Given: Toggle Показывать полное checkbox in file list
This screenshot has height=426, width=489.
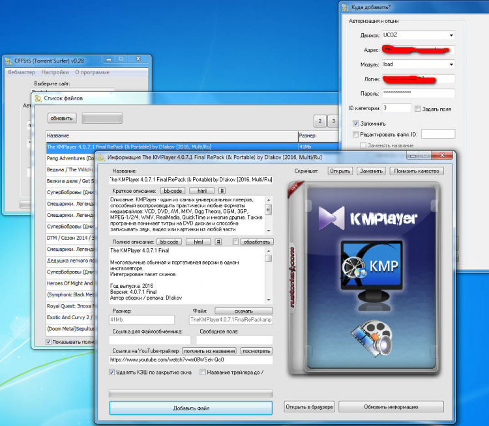Looking at the screenshot, I should click(48, 341).
